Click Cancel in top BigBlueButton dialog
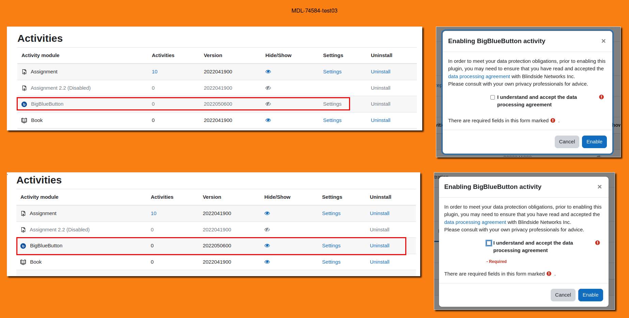 [x=567, y=142]
